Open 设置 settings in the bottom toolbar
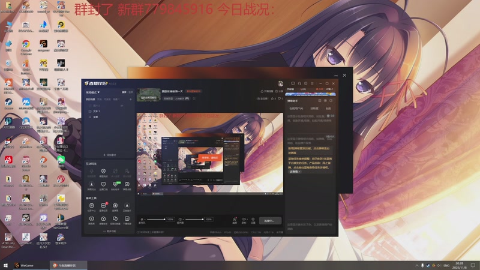The width and height of the screenshot is (480, 270). pos(253,220)
